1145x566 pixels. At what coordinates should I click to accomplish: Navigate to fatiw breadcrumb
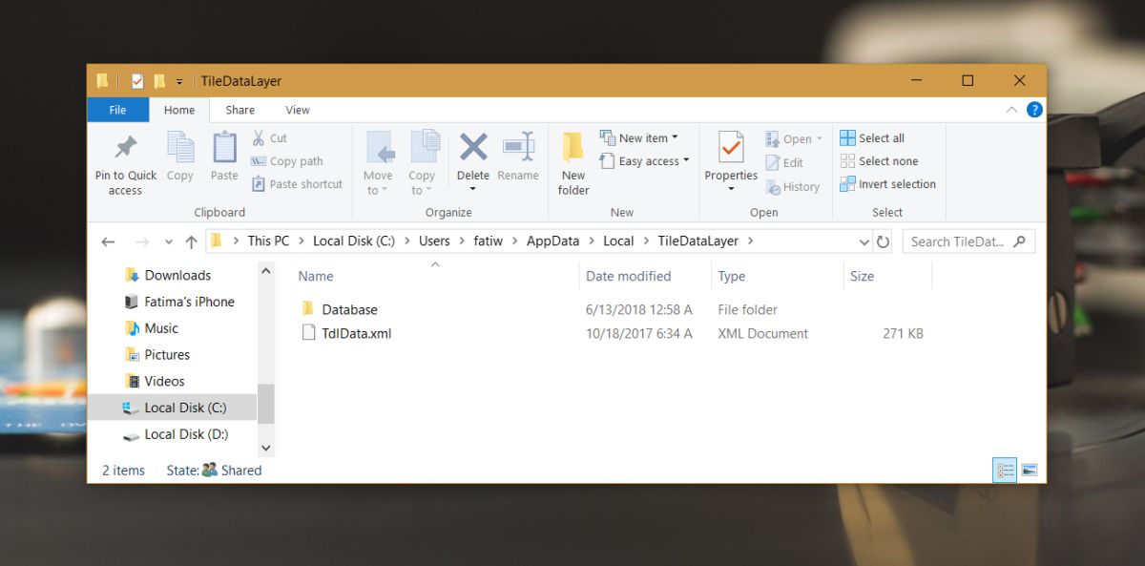[489, 241]
